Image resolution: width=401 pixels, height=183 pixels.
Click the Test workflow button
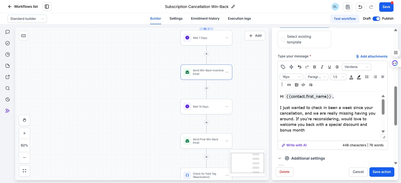[345, 19]
